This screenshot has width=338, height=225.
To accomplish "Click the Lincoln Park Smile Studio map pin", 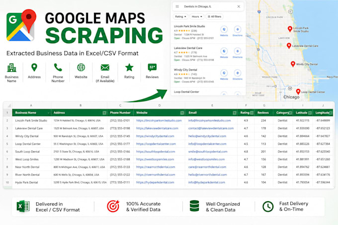I will pyautogui.click(x=290, y=29).
